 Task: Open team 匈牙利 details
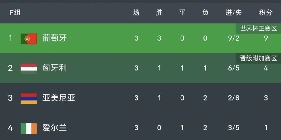[55, 68]
